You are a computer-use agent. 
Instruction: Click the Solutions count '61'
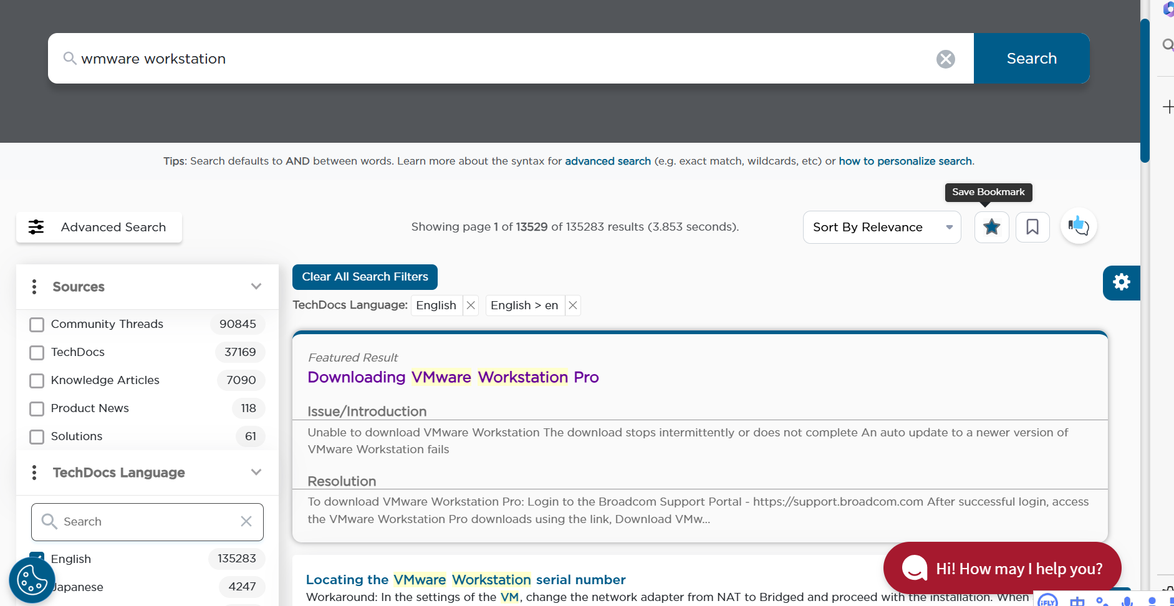[x=251, y=436]
